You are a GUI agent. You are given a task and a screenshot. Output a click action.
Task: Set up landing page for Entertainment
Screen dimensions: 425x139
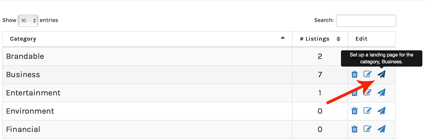pos(382,93)
